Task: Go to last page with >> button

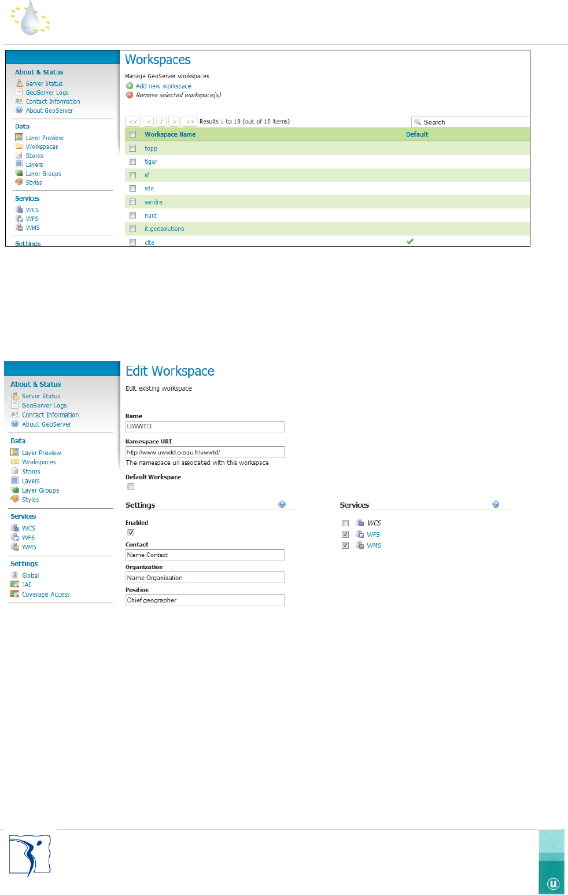Action: (190, 122)
